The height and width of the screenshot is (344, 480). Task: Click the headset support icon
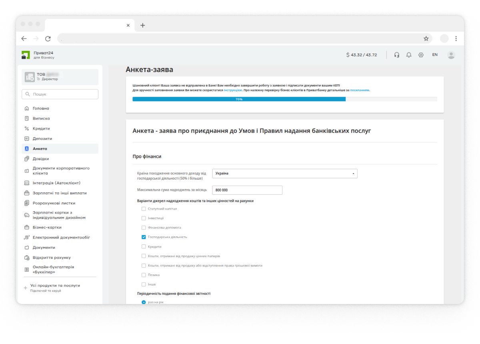tap(396, 55)
